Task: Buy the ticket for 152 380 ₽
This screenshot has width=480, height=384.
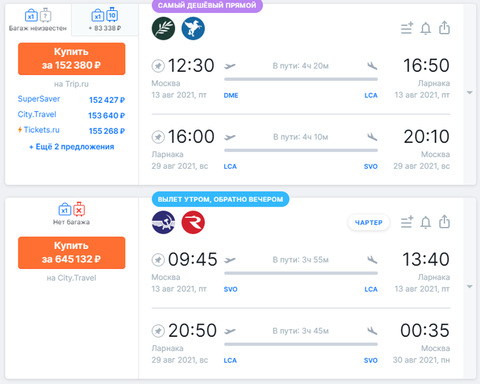Action: [71, 58]
